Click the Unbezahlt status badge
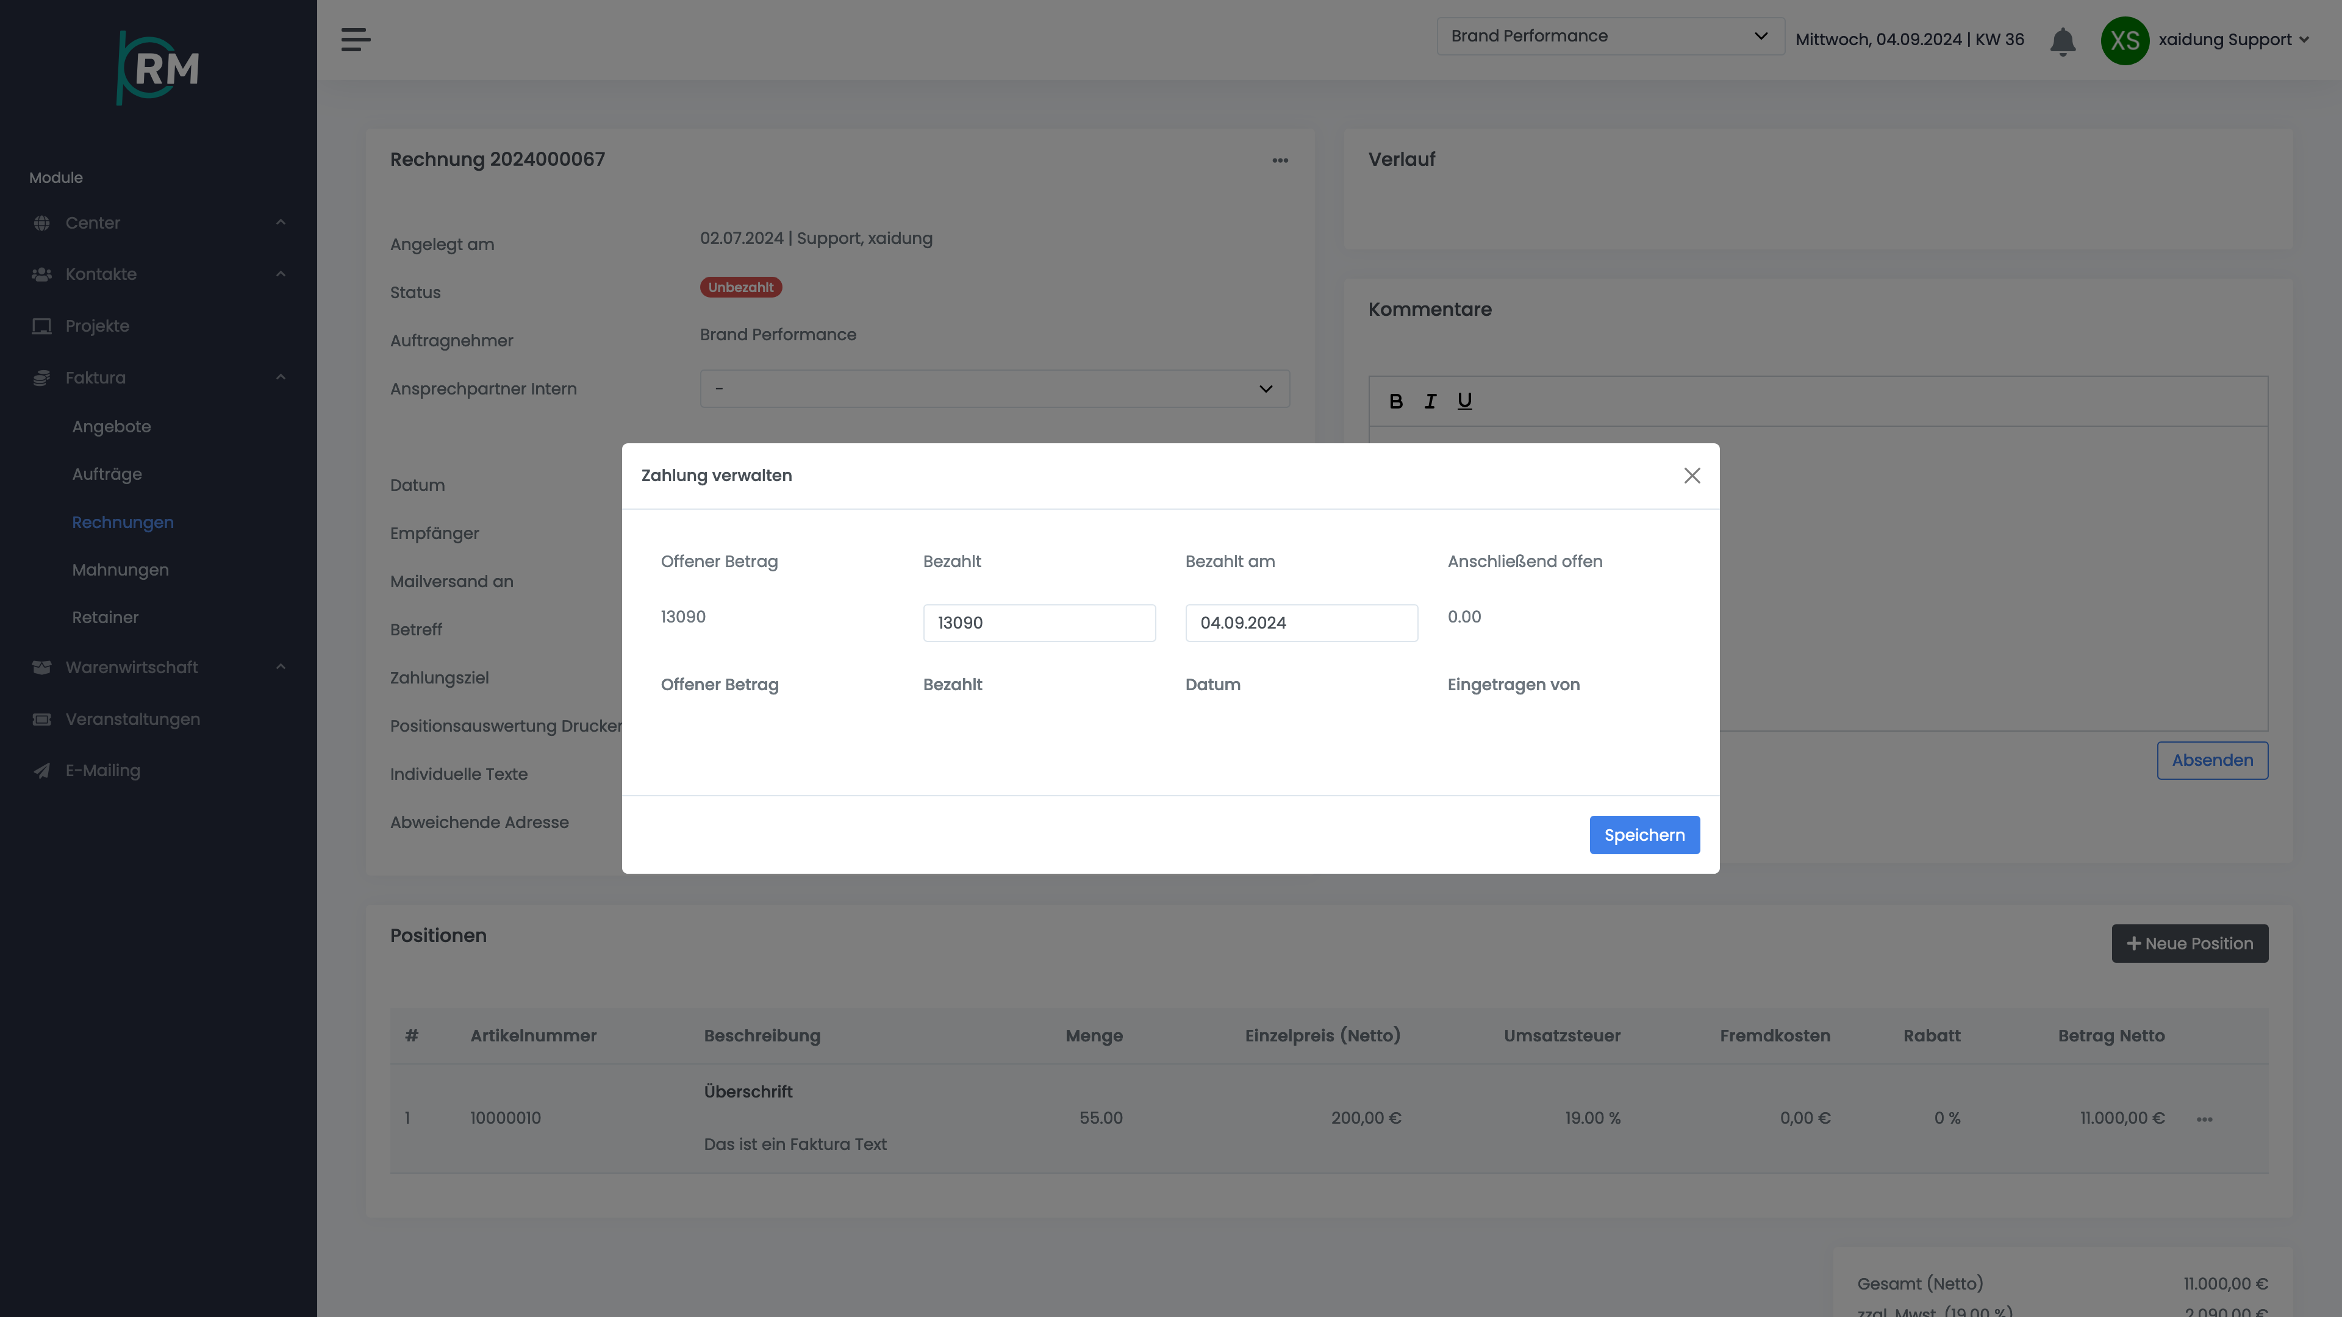Image resolution: width=2342 pixels, height=1317 pixels. [x=741, y=287]
